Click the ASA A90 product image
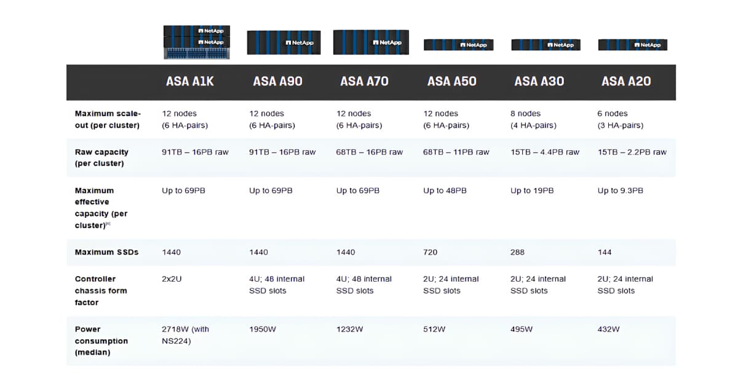Image resolution: width=738 pixels, height=381 pixels. pos(284,43)
